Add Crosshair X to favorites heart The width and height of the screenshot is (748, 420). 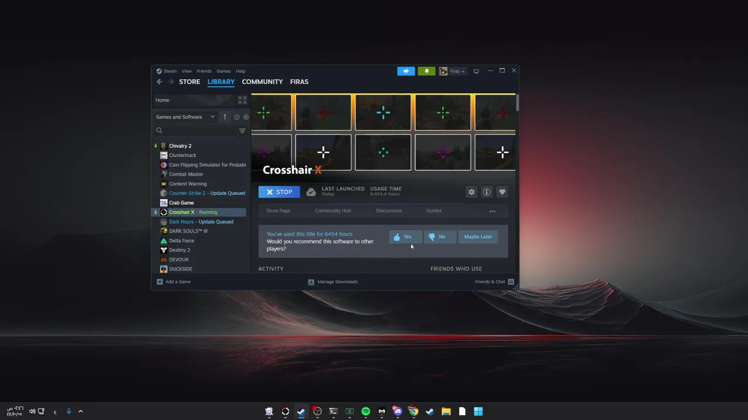click(502, 192)
